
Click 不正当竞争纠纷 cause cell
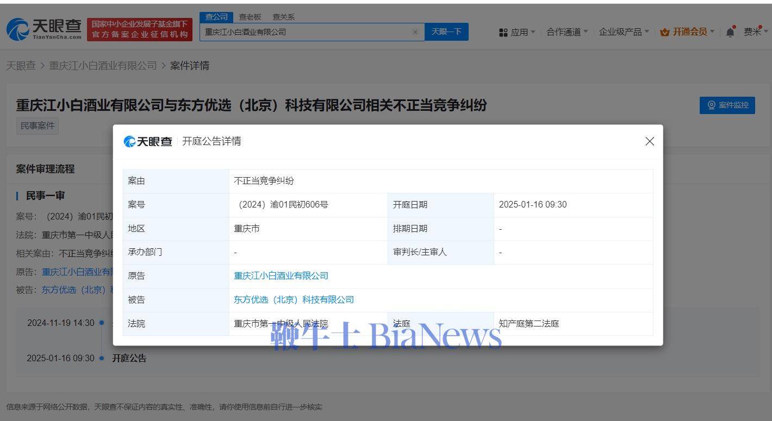tap(440, 181)
